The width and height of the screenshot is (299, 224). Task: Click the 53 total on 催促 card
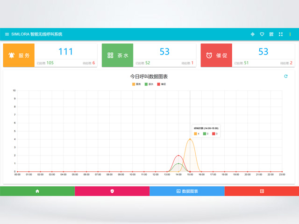(263, 52)
